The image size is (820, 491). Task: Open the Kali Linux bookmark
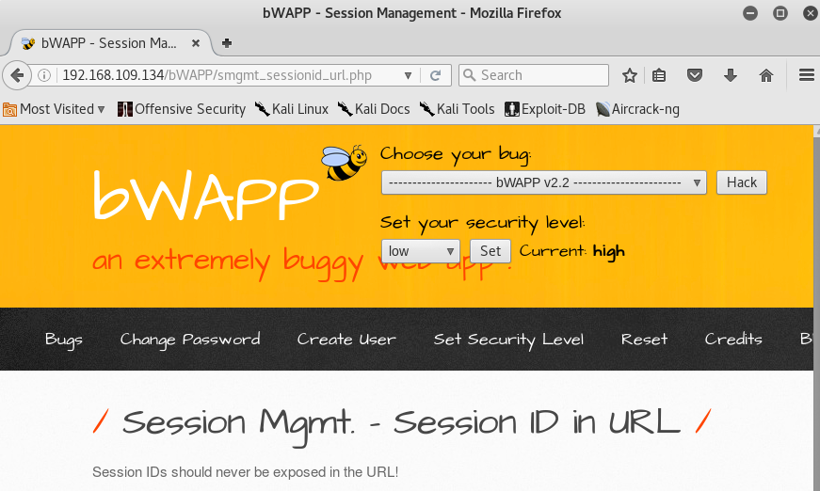pyautogui.click(x=291, y=109)
